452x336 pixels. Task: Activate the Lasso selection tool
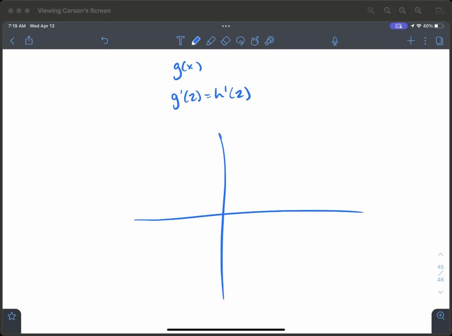[241, 41]
